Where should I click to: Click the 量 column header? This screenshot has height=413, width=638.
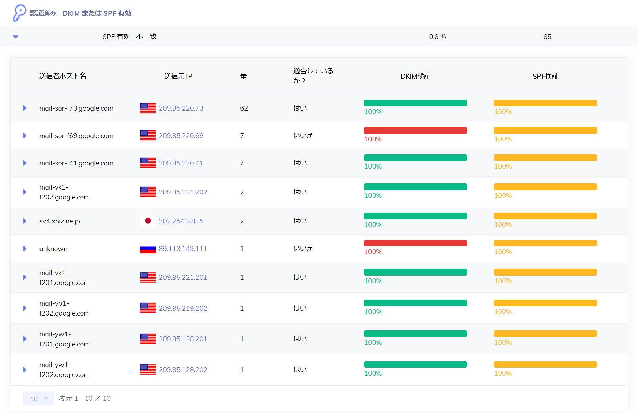click(x=243, y=76)
